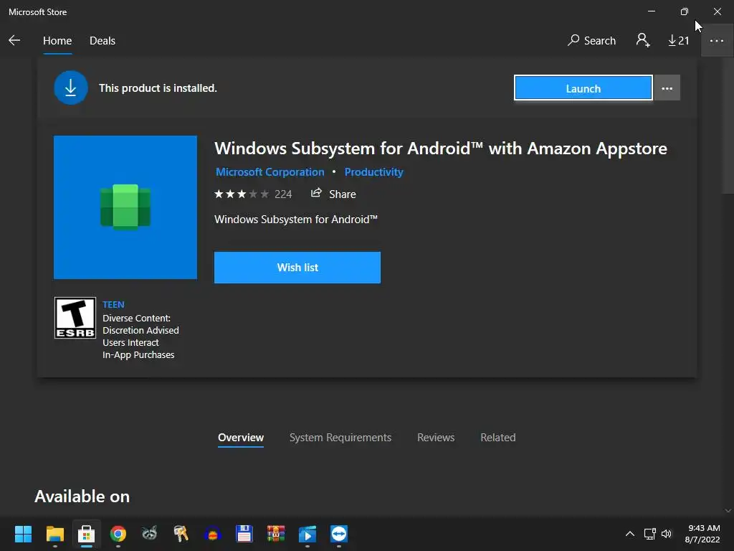The height and width of the screenshot is (551, 734).
Task: Click the blue round taskbar icon beside the keys
Action: pyautogui.click(x=212, y=534)
